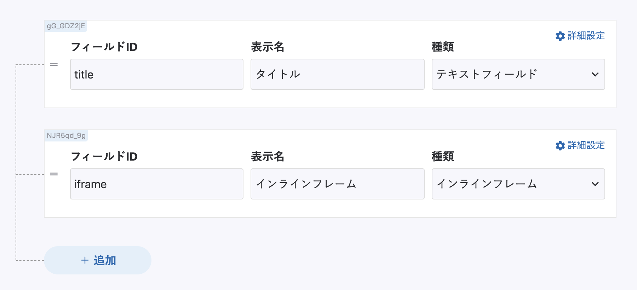The image size is (637, 290).
Task: Focus the display name input containing "タイトル"
Action: pos(337,74)
